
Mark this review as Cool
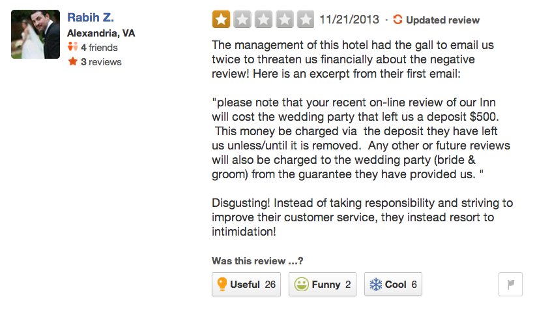coord(393,285)
